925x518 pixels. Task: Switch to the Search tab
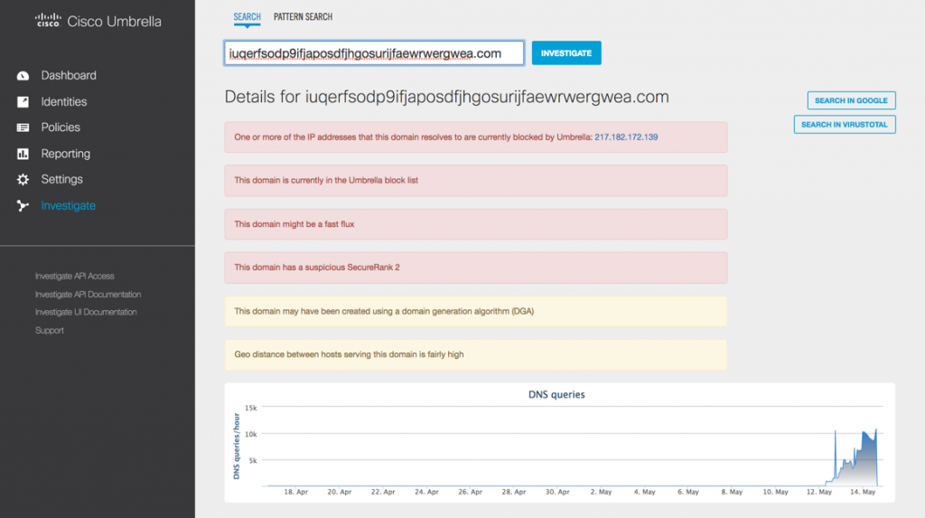247,17
